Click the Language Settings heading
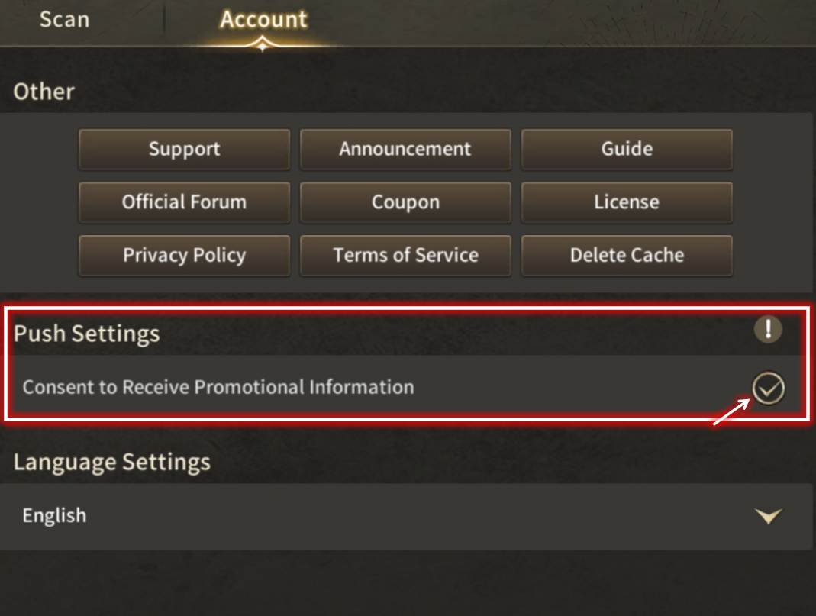816x616 pixels. (x=112, y=462)
